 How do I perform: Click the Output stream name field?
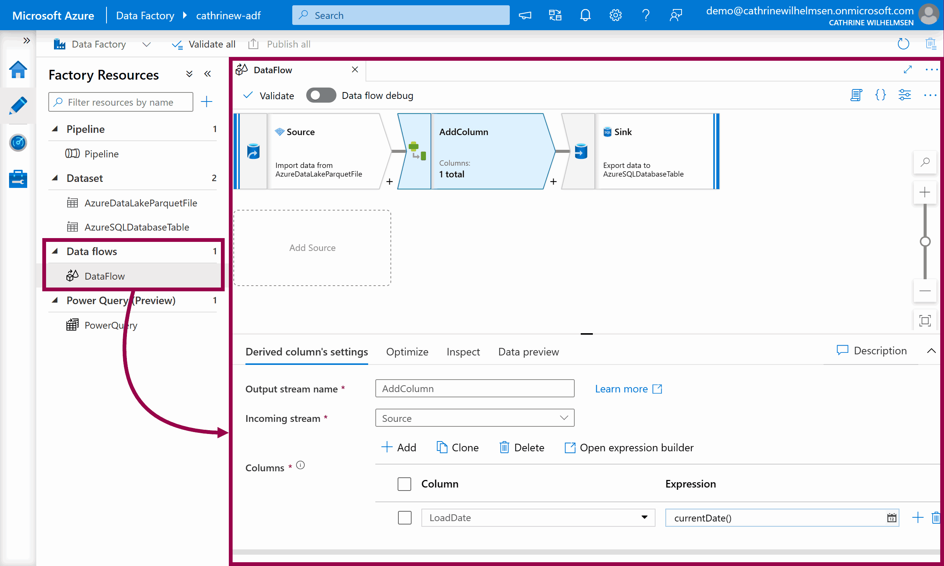[474, 388]
